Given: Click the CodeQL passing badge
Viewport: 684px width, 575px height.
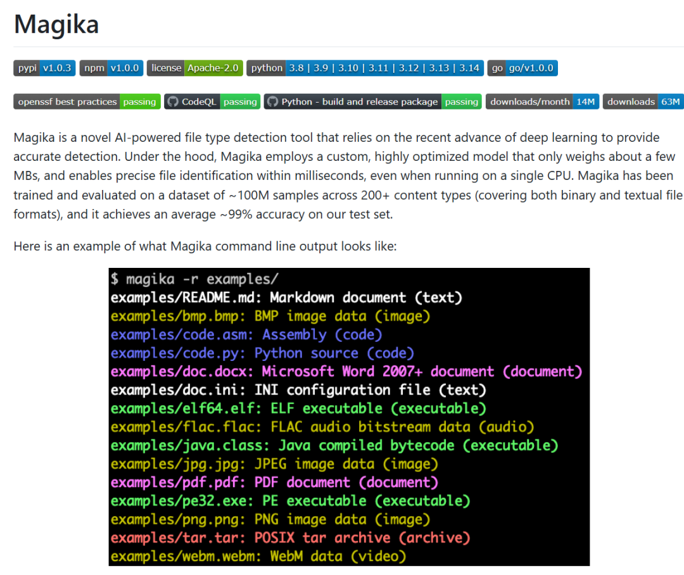Looking at the screenshot, I should 212,102.
